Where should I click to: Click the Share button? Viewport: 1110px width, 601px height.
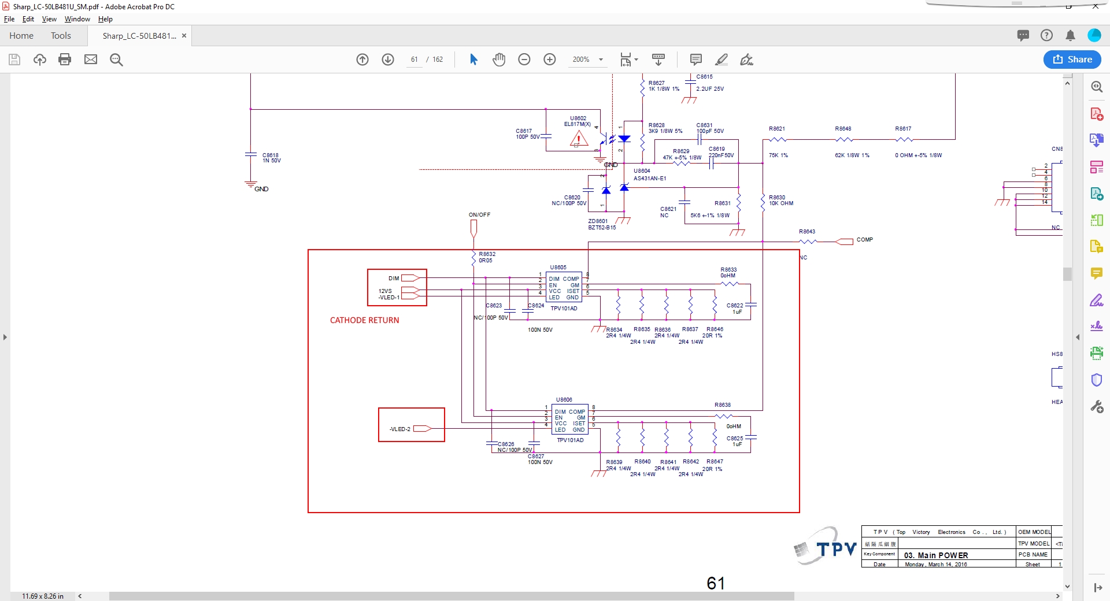[1072, 60]
